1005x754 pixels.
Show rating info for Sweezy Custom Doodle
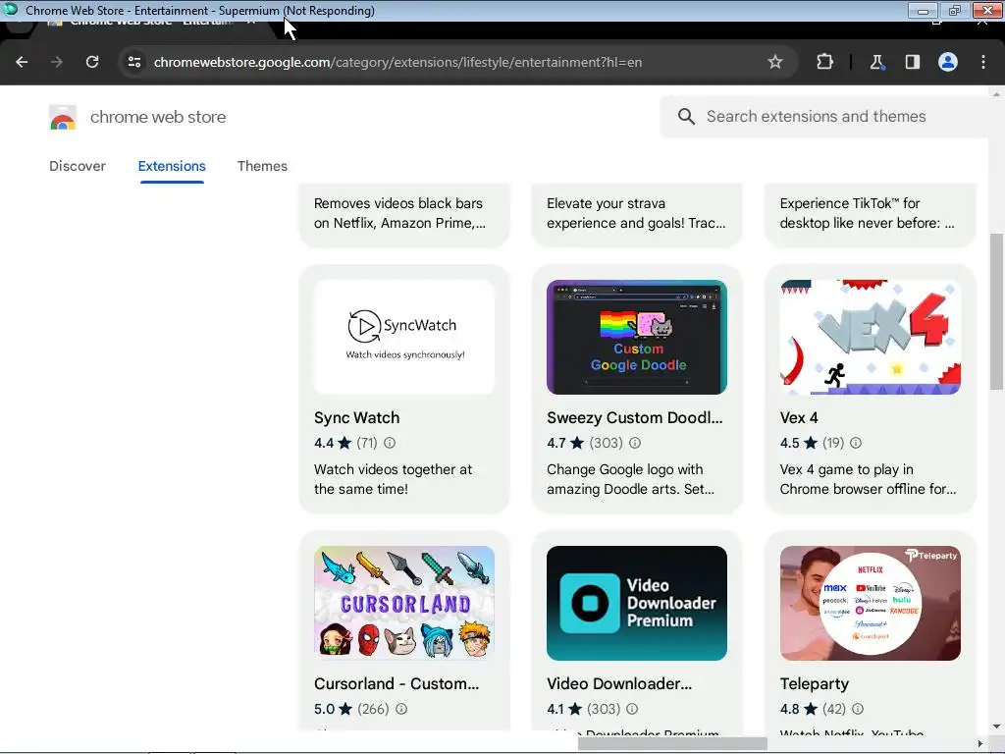(635, 443)
